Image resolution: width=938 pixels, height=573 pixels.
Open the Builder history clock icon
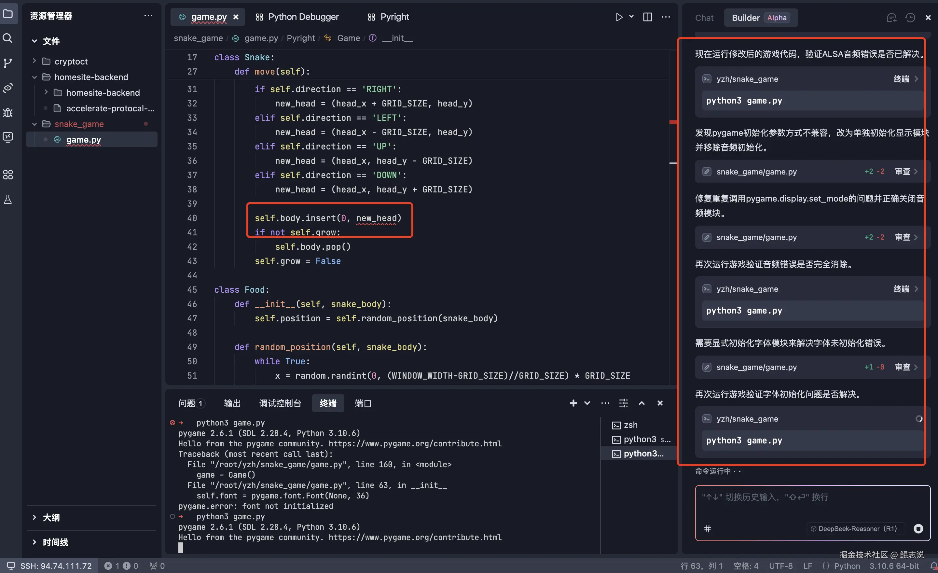[910, 18]
